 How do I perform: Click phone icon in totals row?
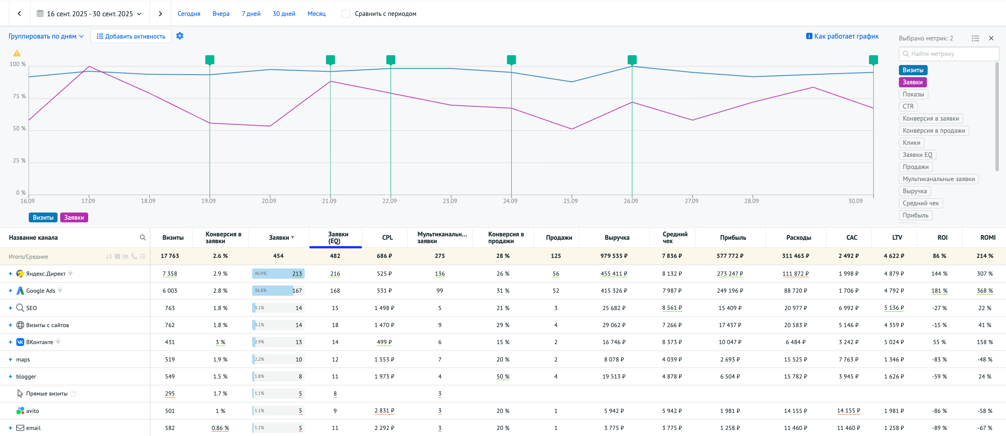(134, 256)
